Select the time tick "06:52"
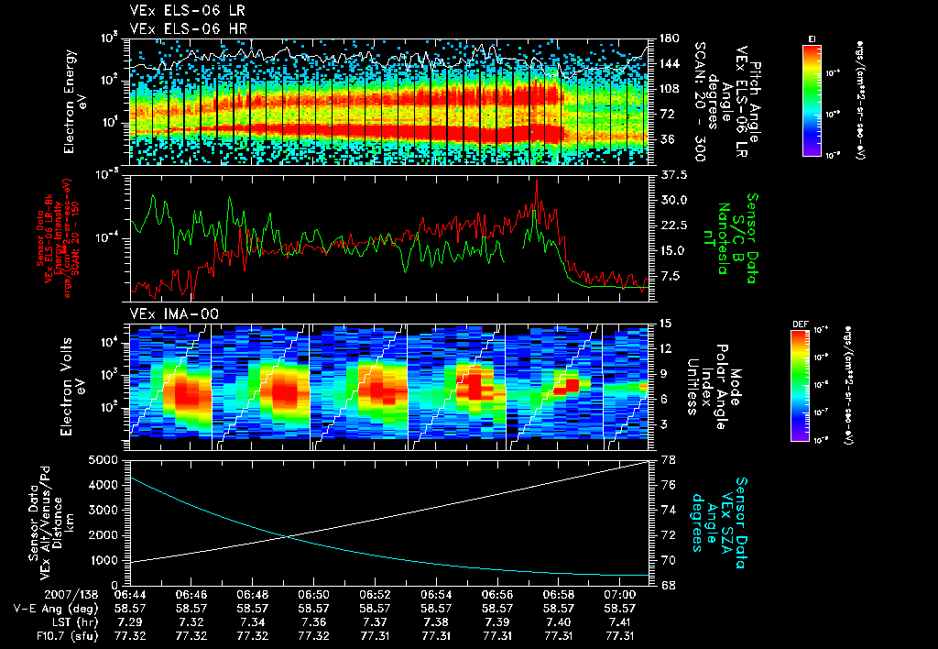 pos(375,595)
